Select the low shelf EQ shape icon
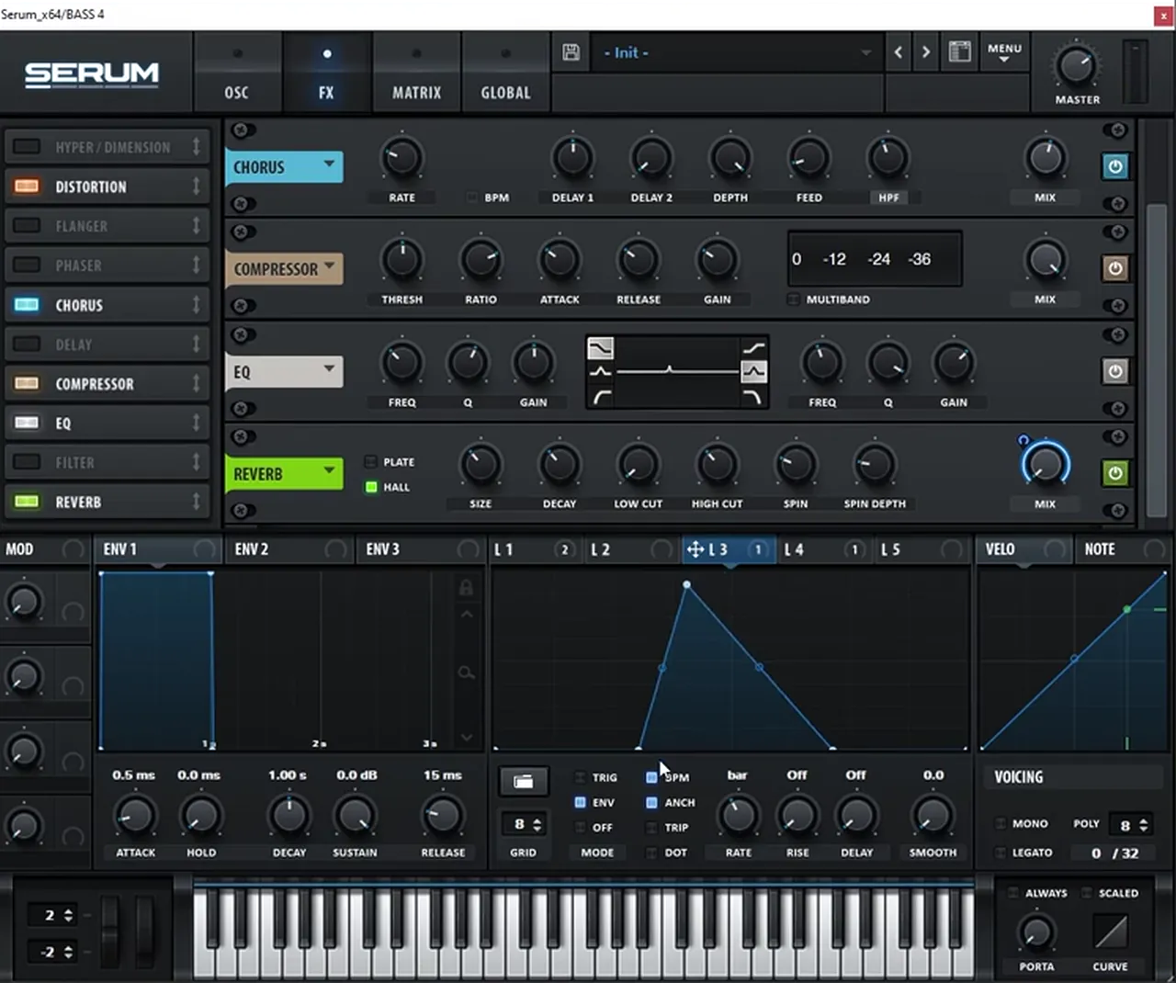The height and width of the screenshot is (983, 1176). click(x=600, y=348)
